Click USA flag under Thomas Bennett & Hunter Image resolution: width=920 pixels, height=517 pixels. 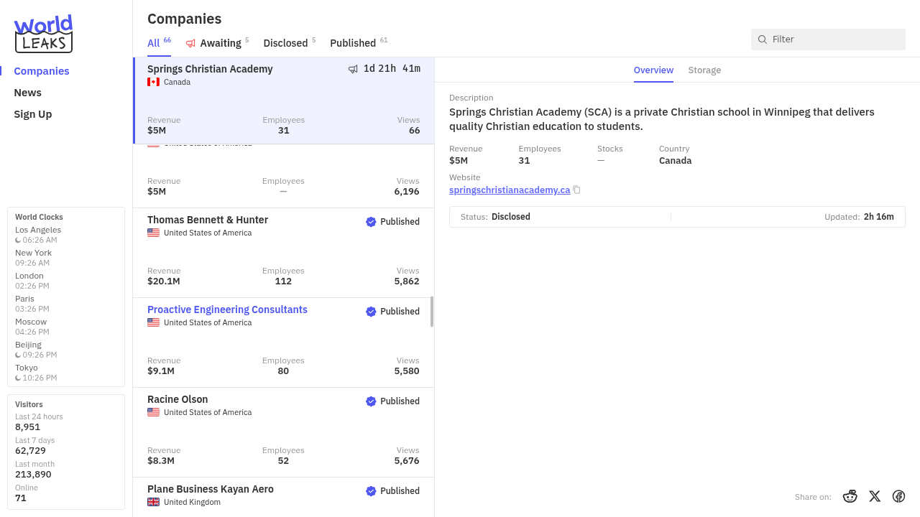(153, 233)
